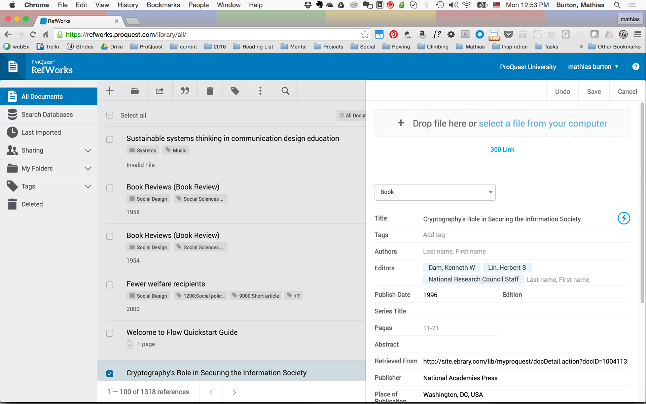Click the create bibliography quotes icon
Screen dimensions: 646x404
point(185,91)
